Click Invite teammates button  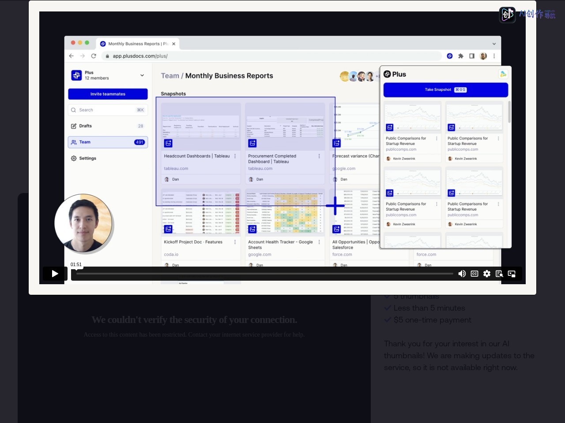tap(108, 94)
